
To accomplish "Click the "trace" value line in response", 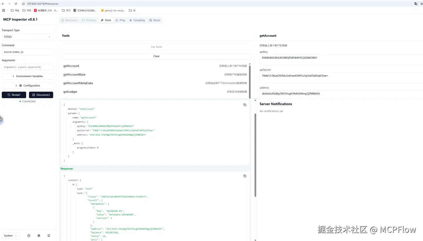I will pyautogui.click(x=118, y=197).
